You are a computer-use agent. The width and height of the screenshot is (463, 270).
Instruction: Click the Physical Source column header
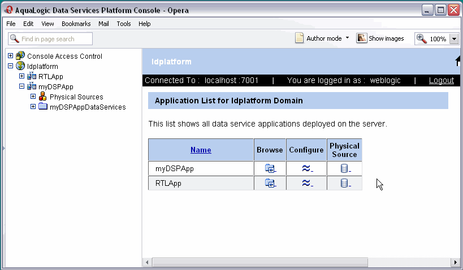coord(345,150)
